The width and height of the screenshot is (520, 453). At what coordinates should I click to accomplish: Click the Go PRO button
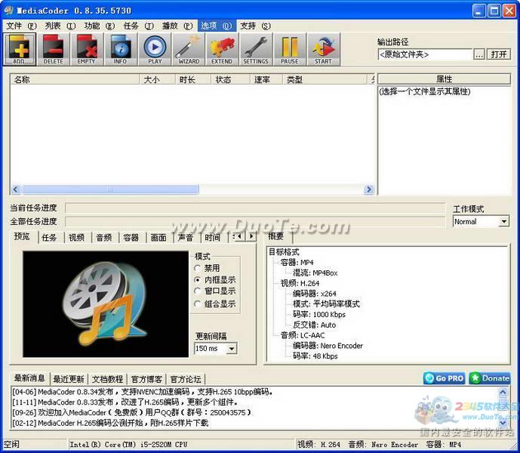444,378
